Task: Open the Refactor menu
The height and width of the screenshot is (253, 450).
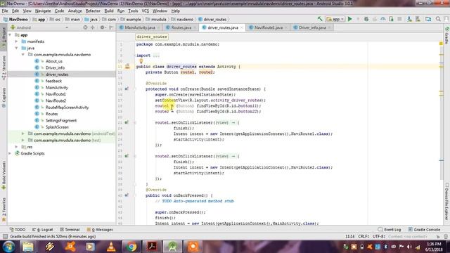Action: click(x=93, y=11)
